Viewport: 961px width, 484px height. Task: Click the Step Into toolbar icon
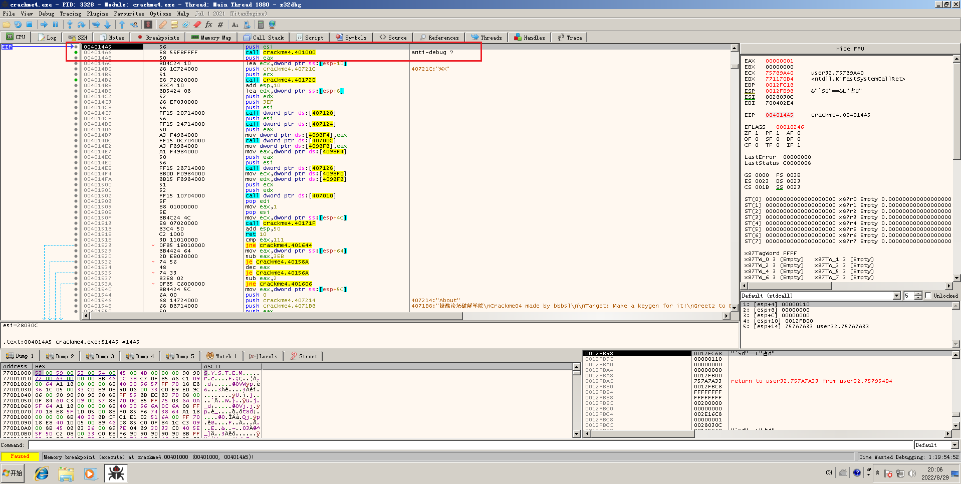coord(70,25)
